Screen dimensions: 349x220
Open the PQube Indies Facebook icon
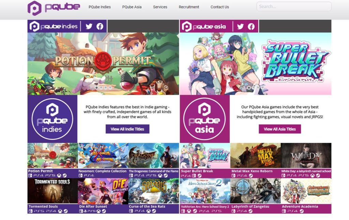point(100,26)
